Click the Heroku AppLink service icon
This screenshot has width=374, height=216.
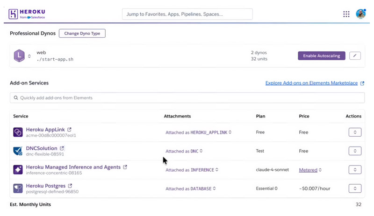(x=18, y=132)
